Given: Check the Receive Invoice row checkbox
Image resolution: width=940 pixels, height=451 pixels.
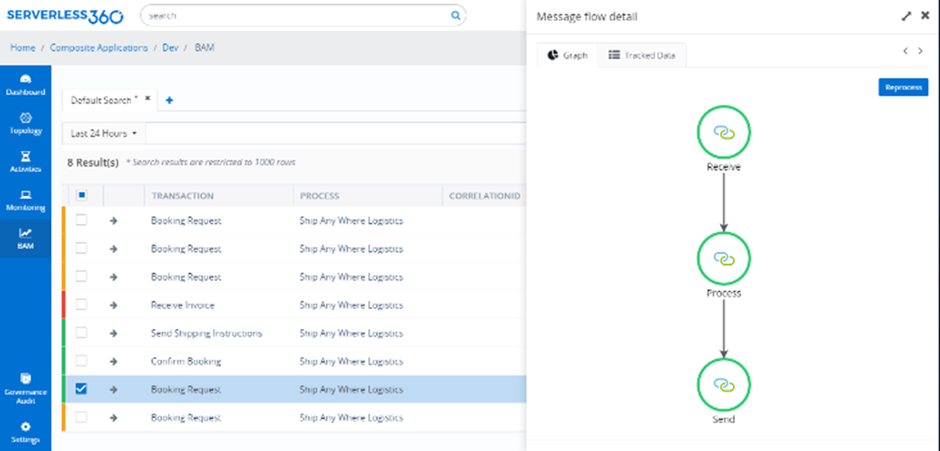Looking at the screenshot, I should pyautogui.click(x=81, y=305).
